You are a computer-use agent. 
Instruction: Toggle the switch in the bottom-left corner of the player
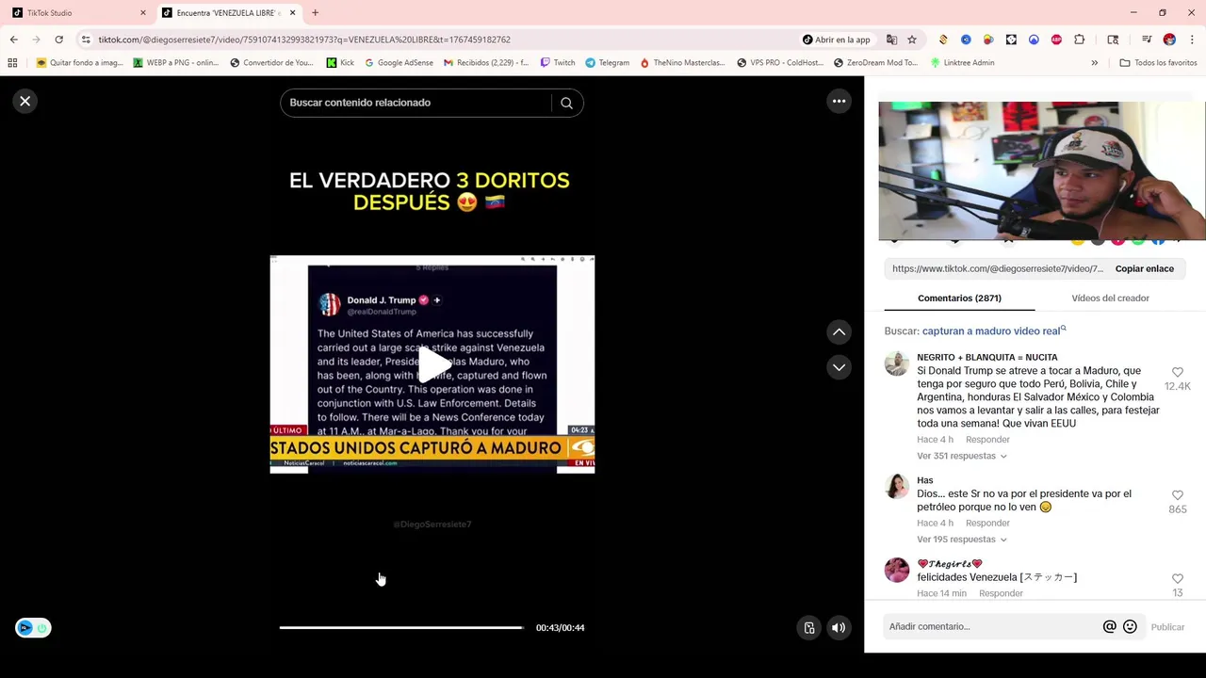[33, 628]
